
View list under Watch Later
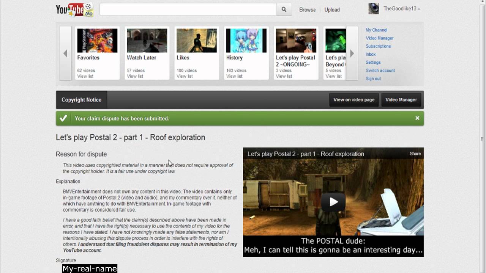[x=135, y=76]
